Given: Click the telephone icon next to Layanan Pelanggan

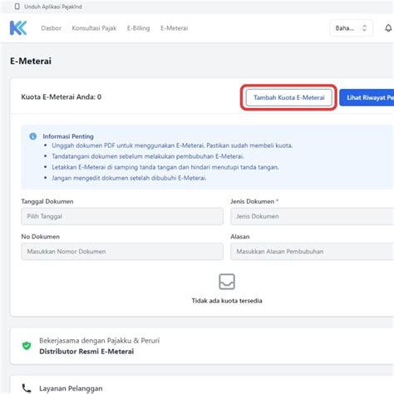Looking at the screenshot, I should 27,388.
